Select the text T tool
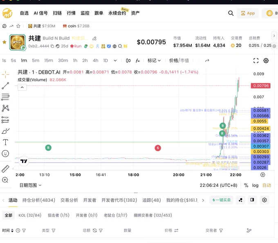 [5, 142]
